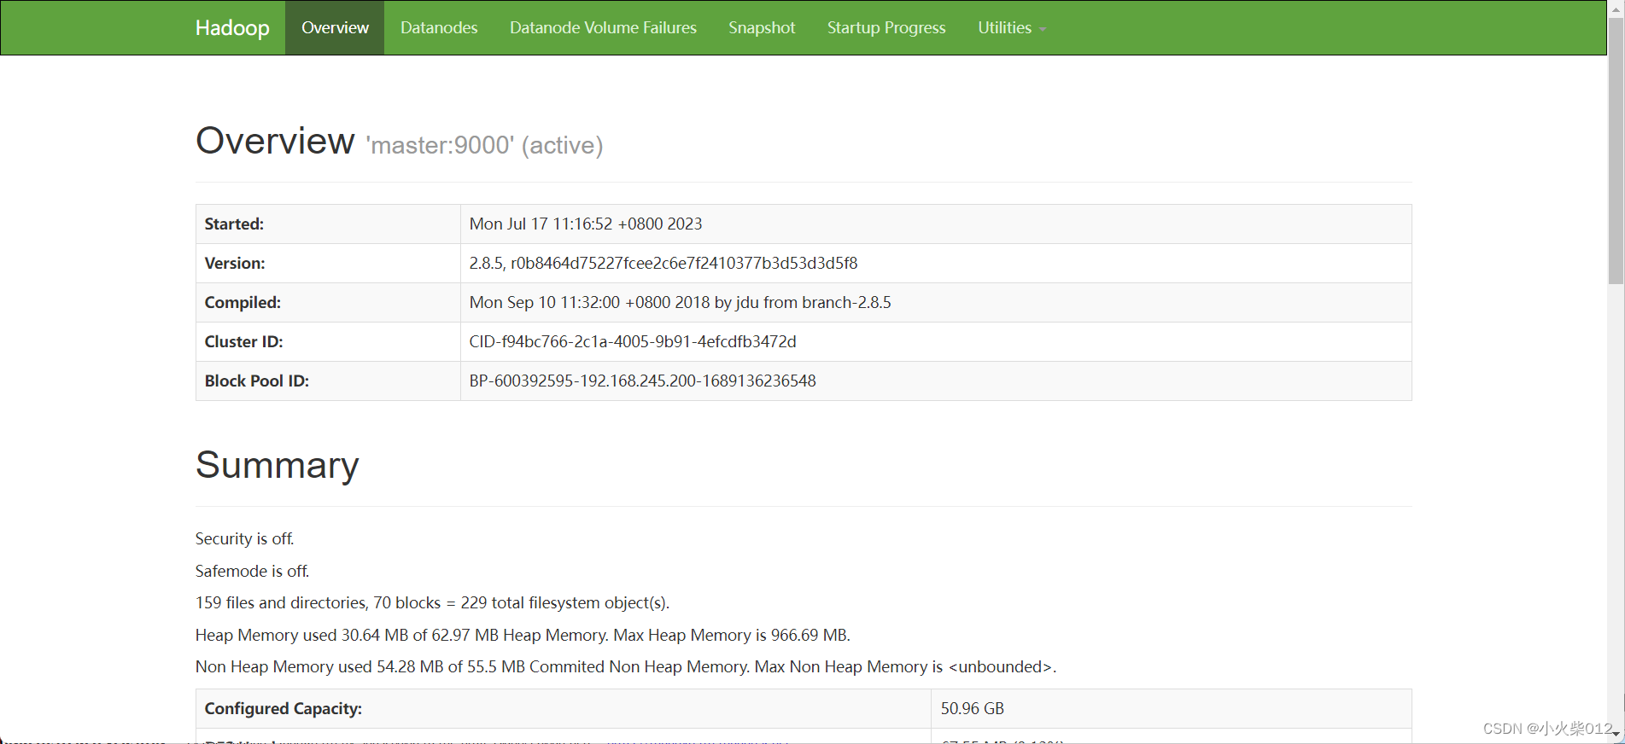The height and width of the screenshot is (744, 1625).
Task: Click the Overview page heading
Action: click(275, 141)
